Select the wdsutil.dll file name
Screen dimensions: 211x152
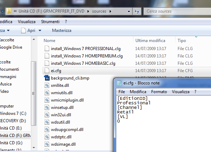[x=60, y=122]
